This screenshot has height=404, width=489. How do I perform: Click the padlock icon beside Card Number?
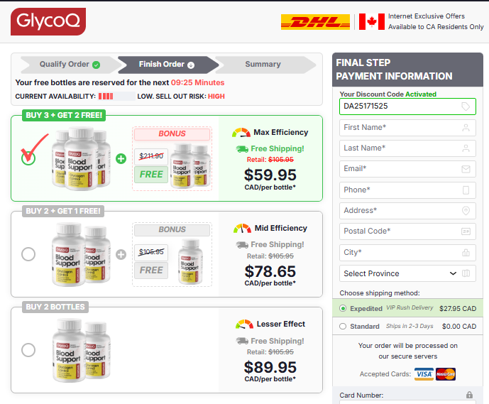469,395
